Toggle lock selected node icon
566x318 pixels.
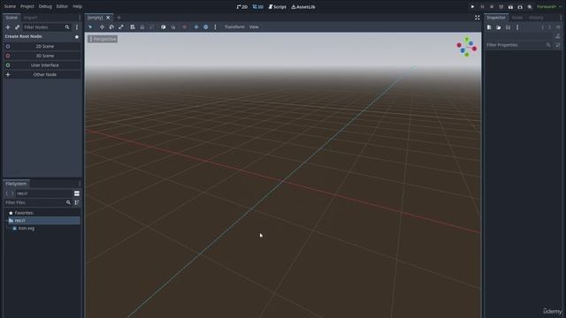pos(142,27)
